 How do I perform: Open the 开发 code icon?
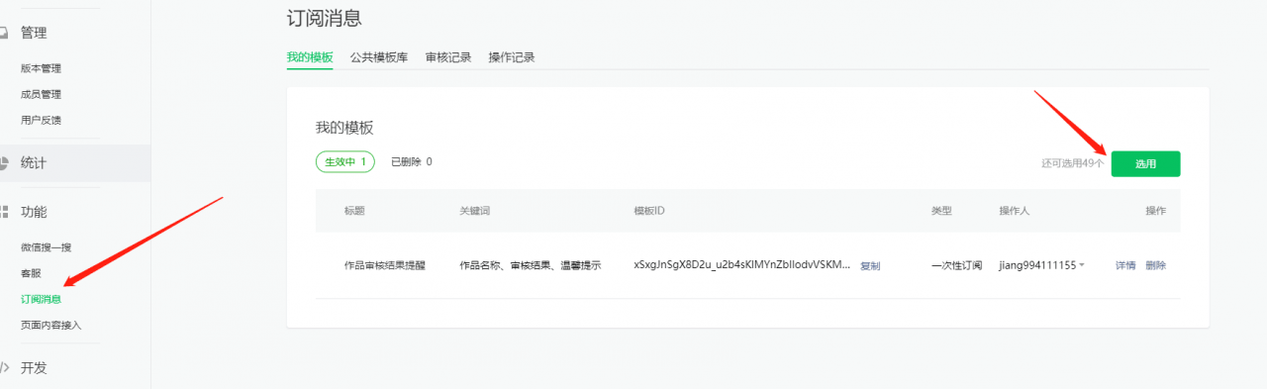4,367
